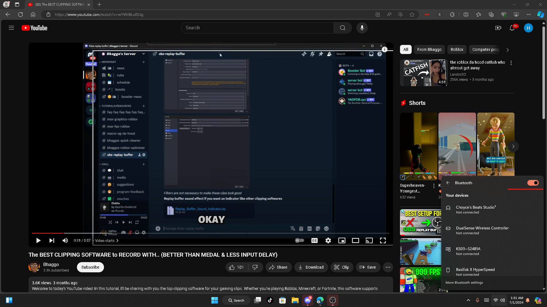Select the Roblox filter chip

click(x=457, y=49)
